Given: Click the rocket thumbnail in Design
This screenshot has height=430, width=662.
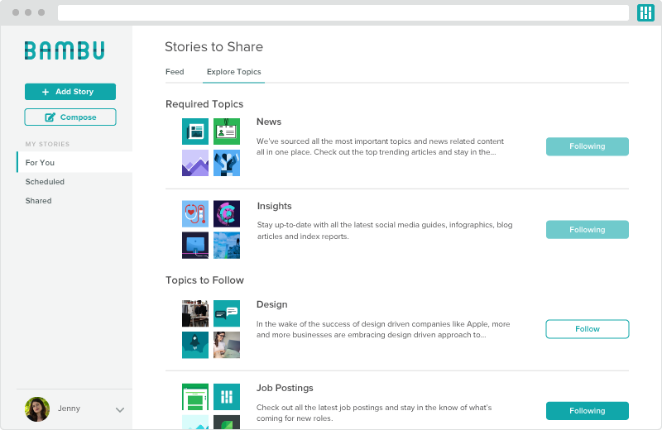Looking at the screenshot, I should (195, 345).
